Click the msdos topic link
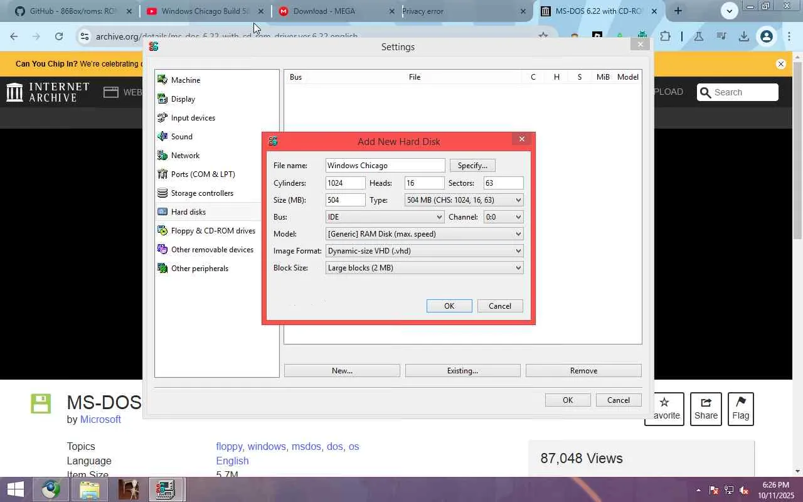 tap(306, 447)
